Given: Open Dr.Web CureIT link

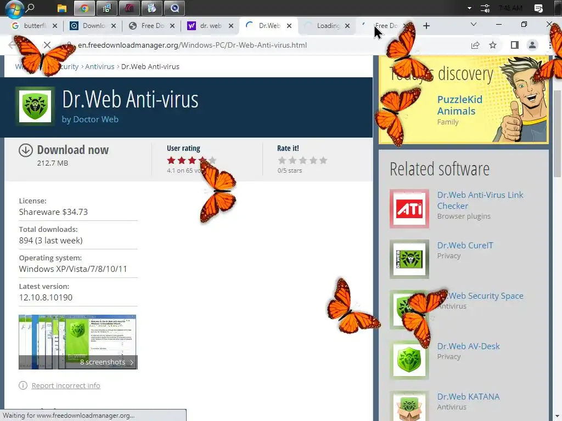Looking at the screenshot, I should point(465,245).
